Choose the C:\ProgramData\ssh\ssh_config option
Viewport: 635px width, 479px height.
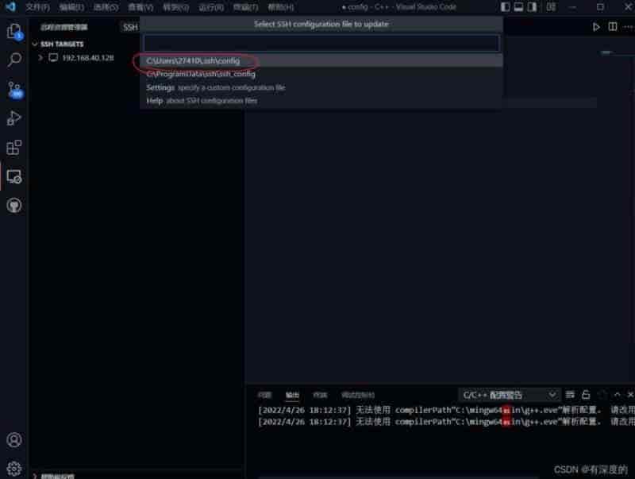pos(201,74)
